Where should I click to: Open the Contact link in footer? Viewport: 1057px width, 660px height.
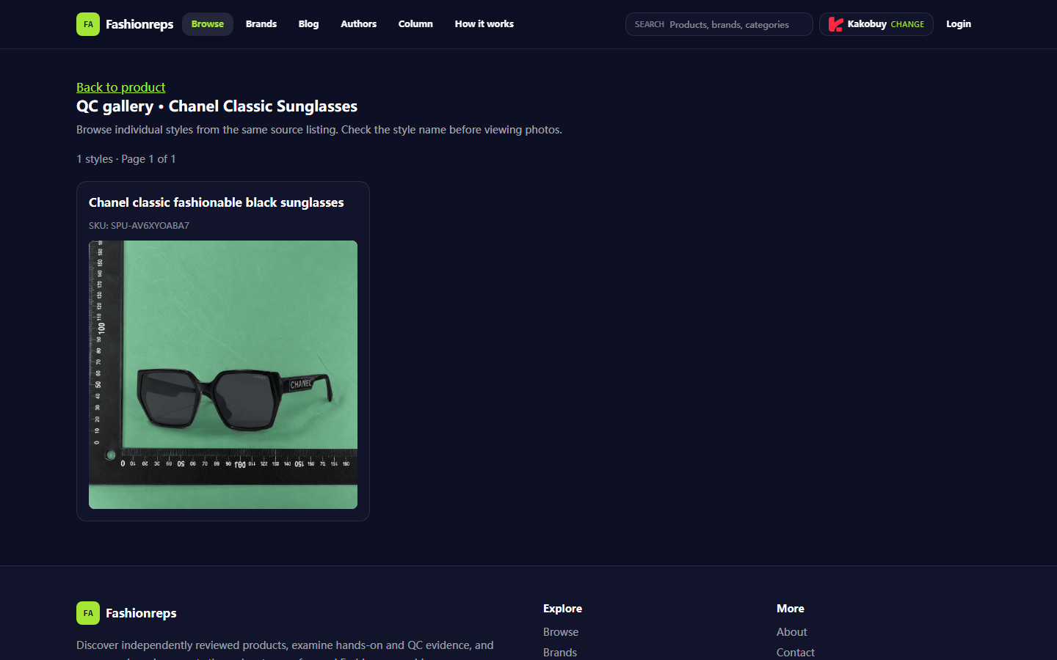[x=796, y=653]
